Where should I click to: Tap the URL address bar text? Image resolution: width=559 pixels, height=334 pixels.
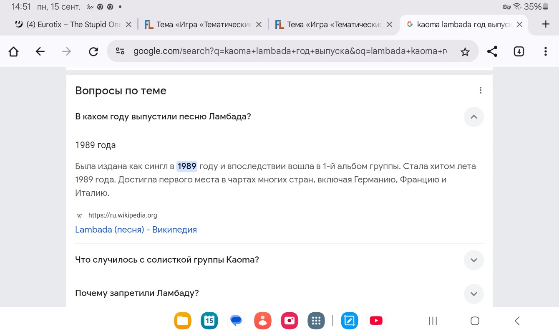click(x=290, y=51)
